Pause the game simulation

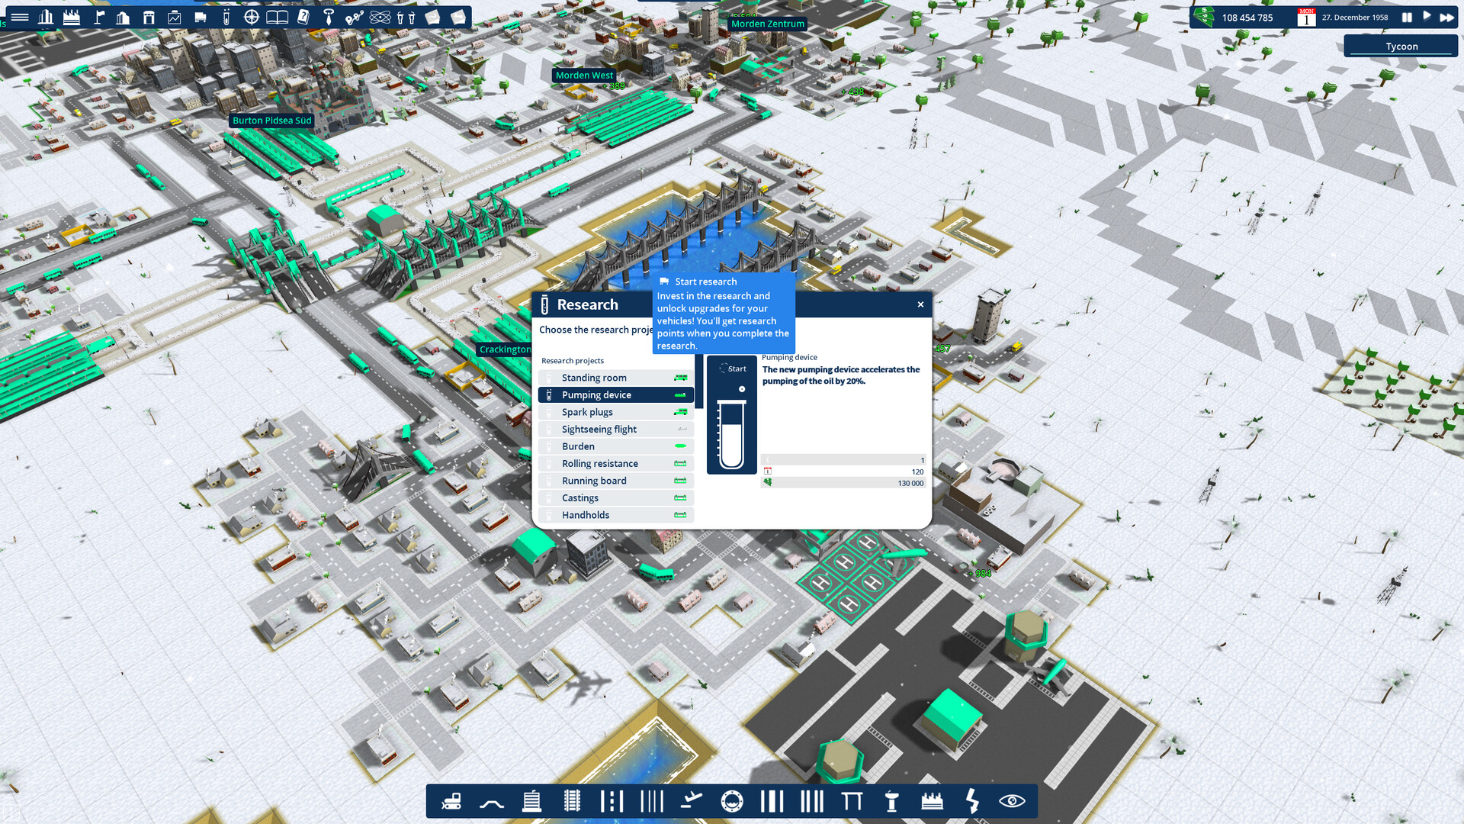pyautogui.click(x=1407, y=16)
